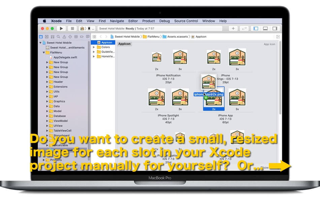This screenshot has height=200, width=320.
Task: Click the AppIcon set title label
Action: click(x=125, y=44)
